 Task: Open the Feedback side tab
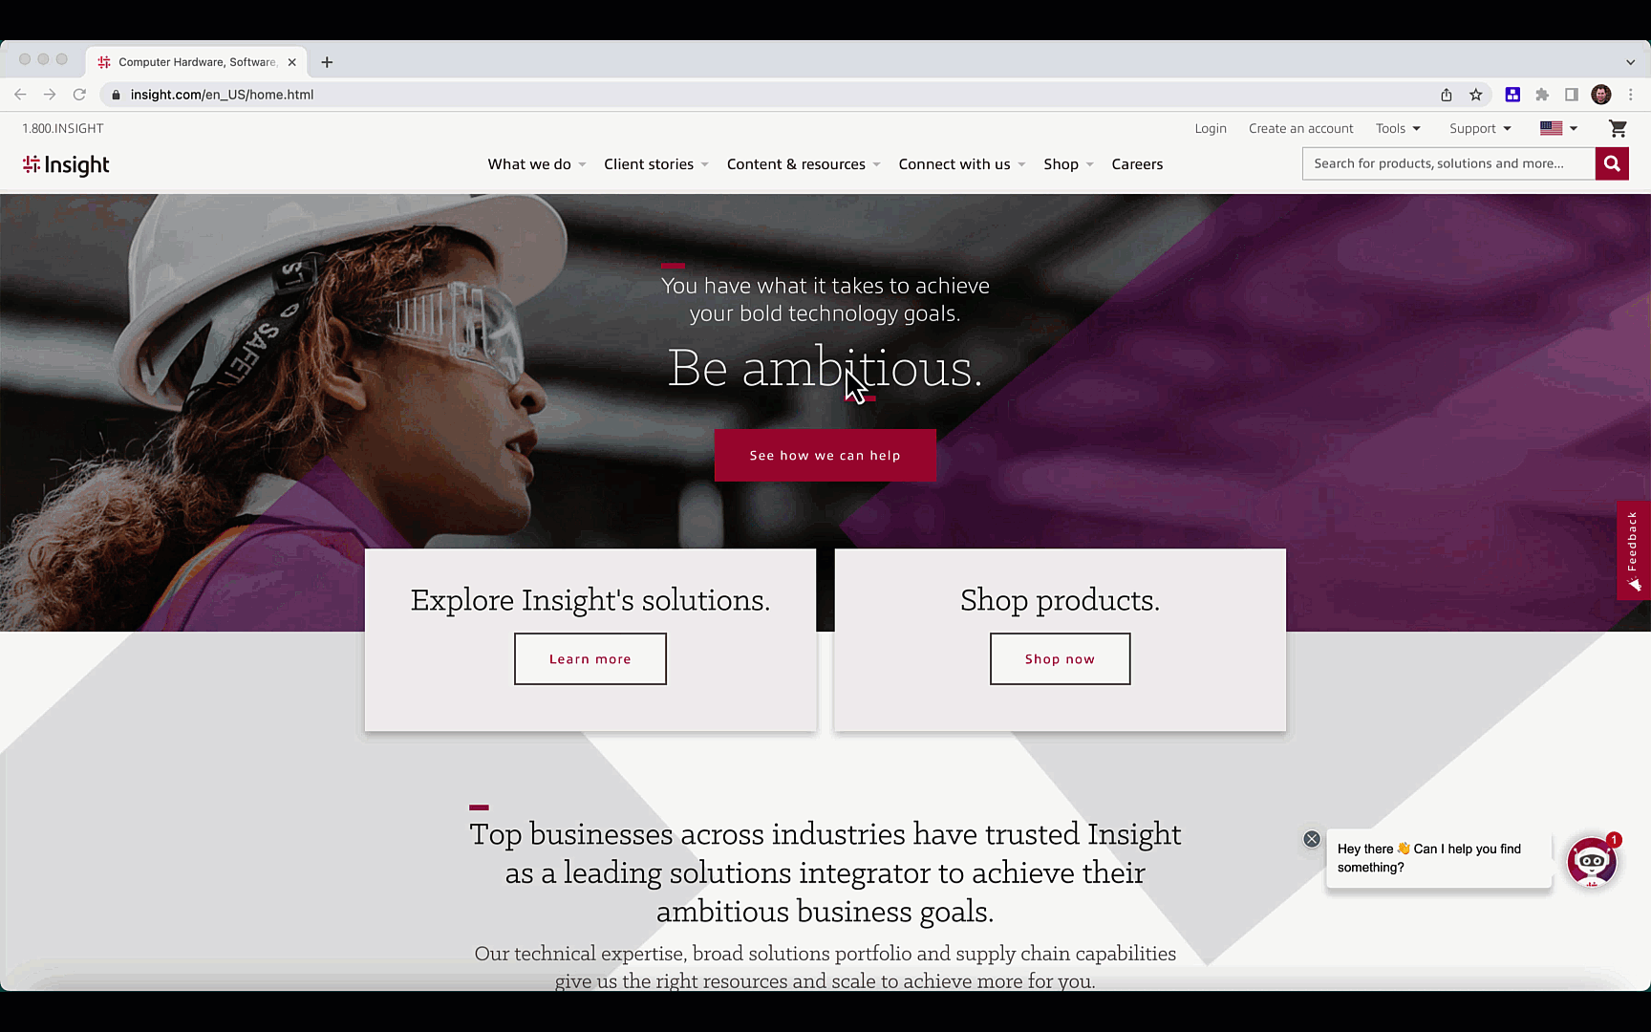(x=1633, y=550)
